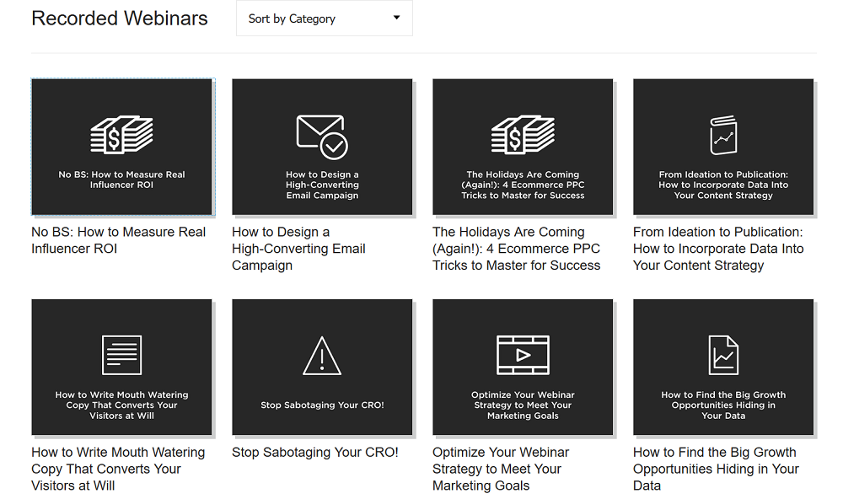
Task: Click the video play icon for Webinar Strategy
Action: coord(523,355)
